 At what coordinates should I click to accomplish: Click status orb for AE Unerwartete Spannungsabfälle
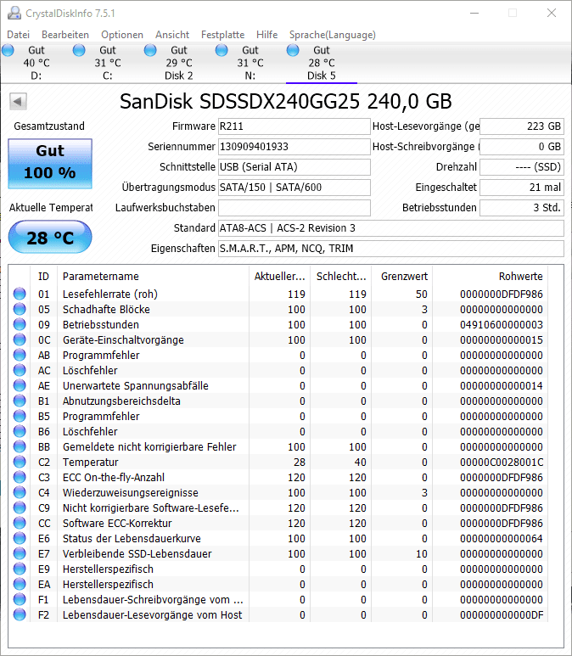[20, 386]
